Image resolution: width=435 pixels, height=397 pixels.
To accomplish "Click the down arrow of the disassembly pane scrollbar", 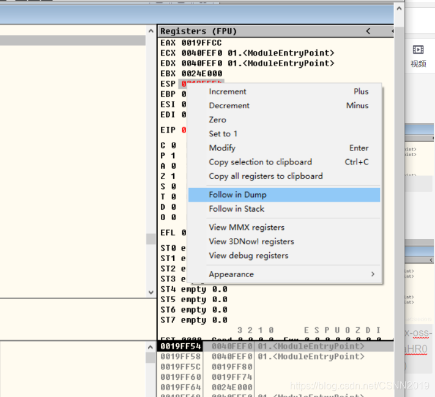I will pyautogui.click(x=151, y=292).
